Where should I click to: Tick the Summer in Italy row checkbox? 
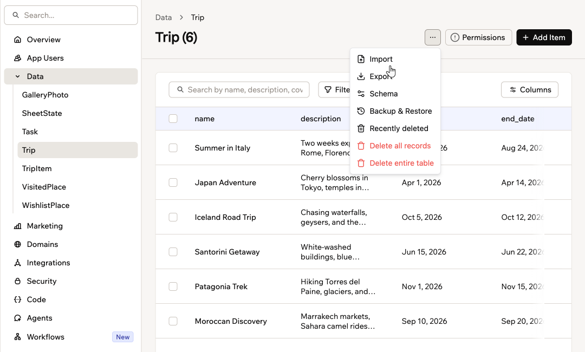(x=173, y=148)
